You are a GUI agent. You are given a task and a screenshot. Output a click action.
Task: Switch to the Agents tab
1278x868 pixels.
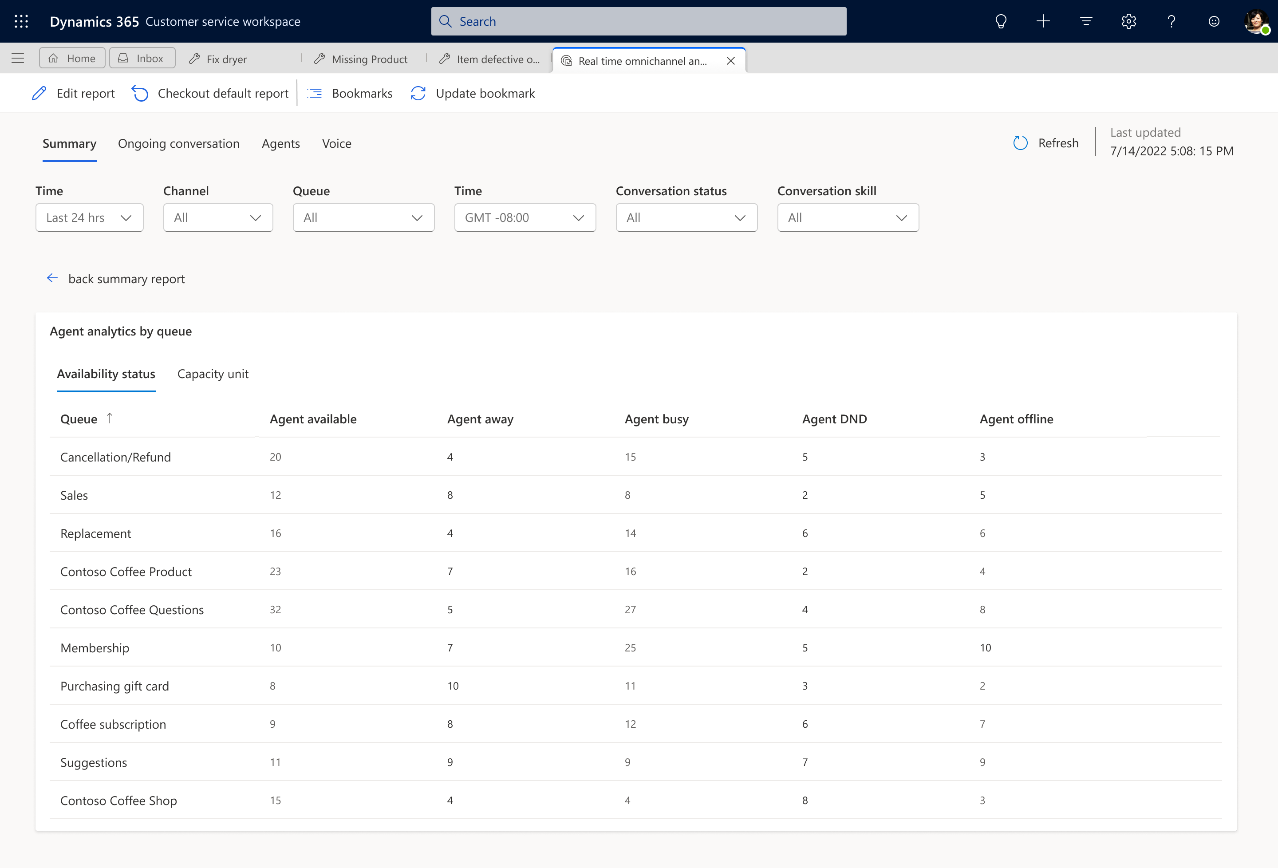(x=281, y=143)
